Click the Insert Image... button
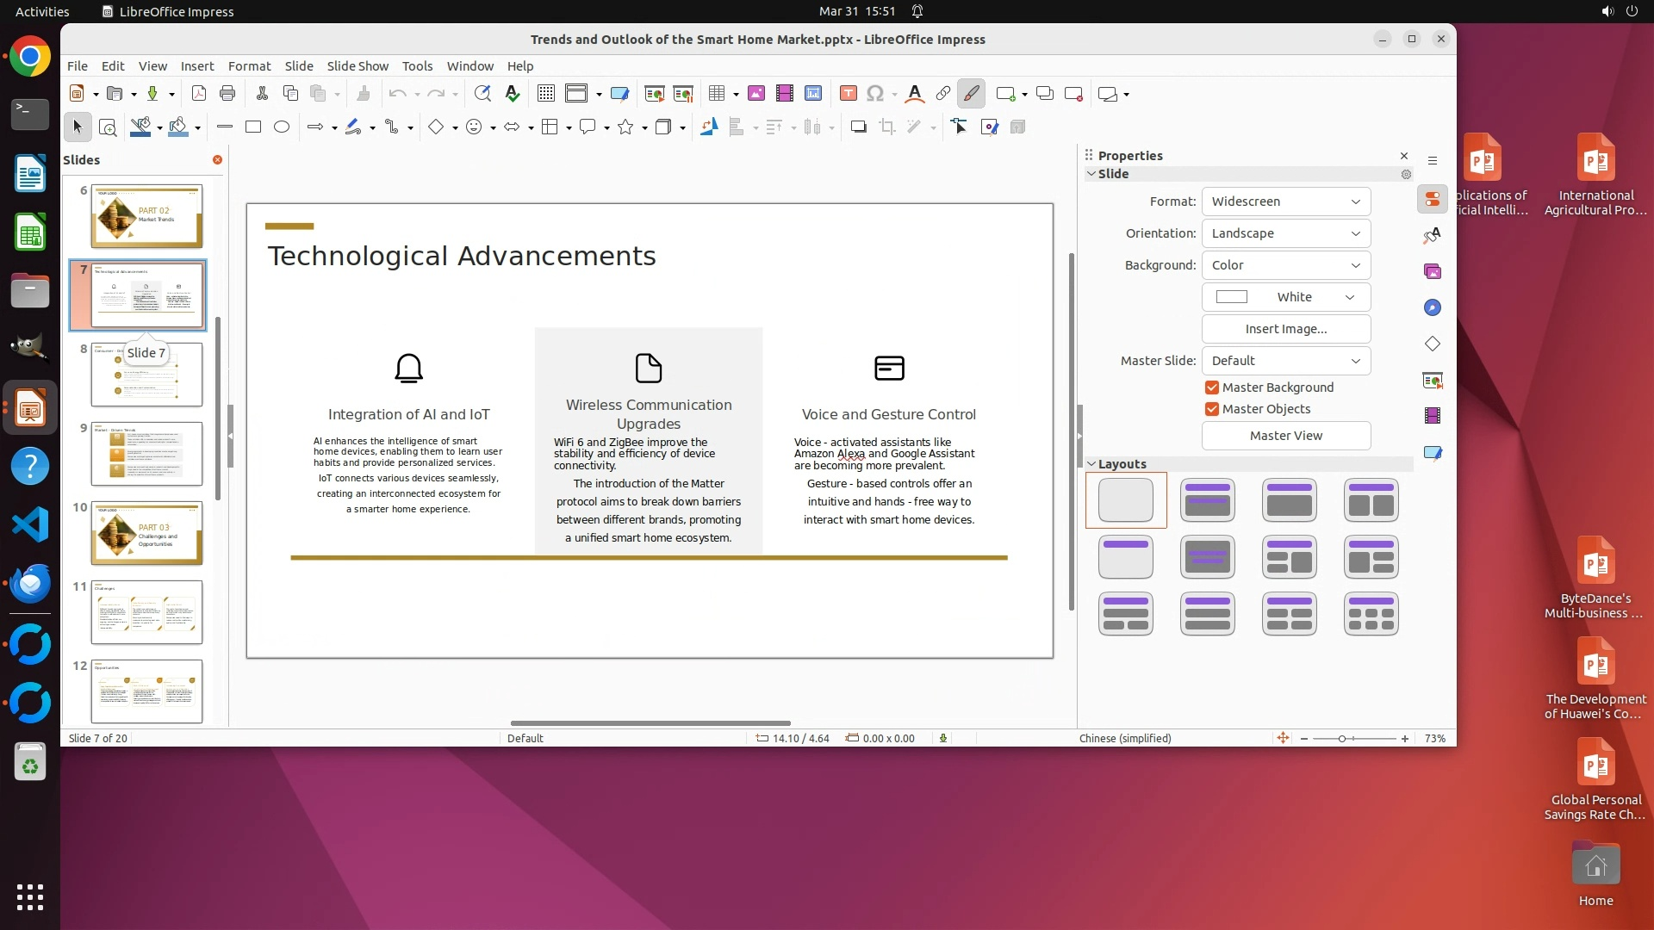 point(1285,329)
